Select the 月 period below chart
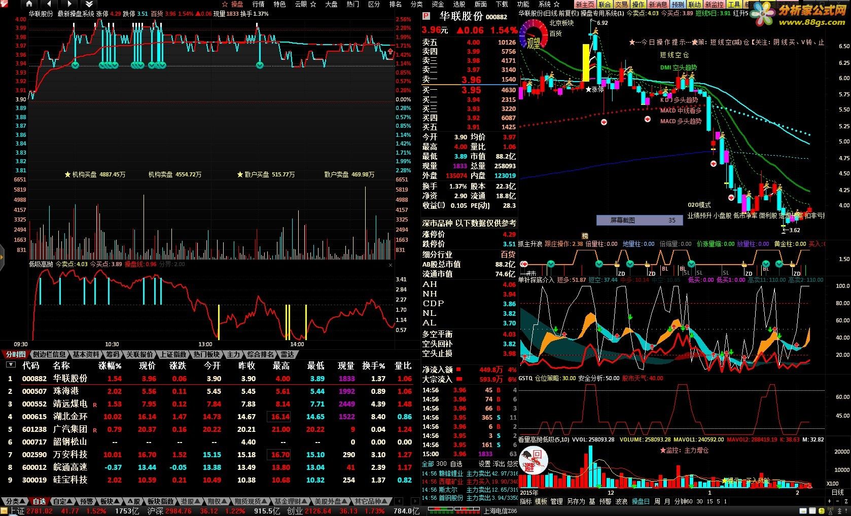This screenshot has height=516, width=851. tap(667, 501)
